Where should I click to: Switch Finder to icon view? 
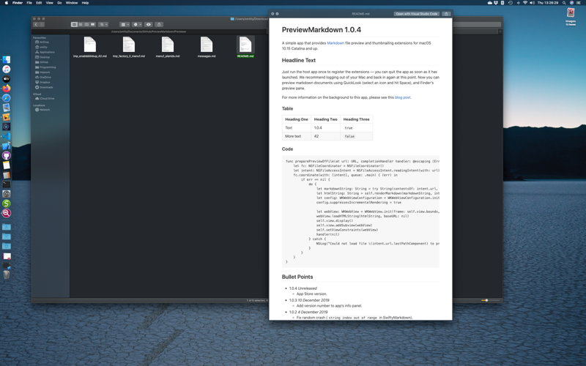74,24
